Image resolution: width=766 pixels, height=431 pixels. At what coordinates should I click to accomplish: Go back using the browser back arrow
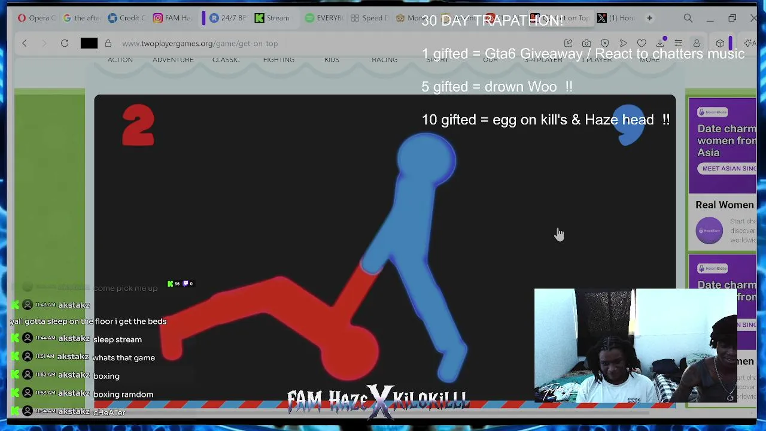[x=25, y=43]
